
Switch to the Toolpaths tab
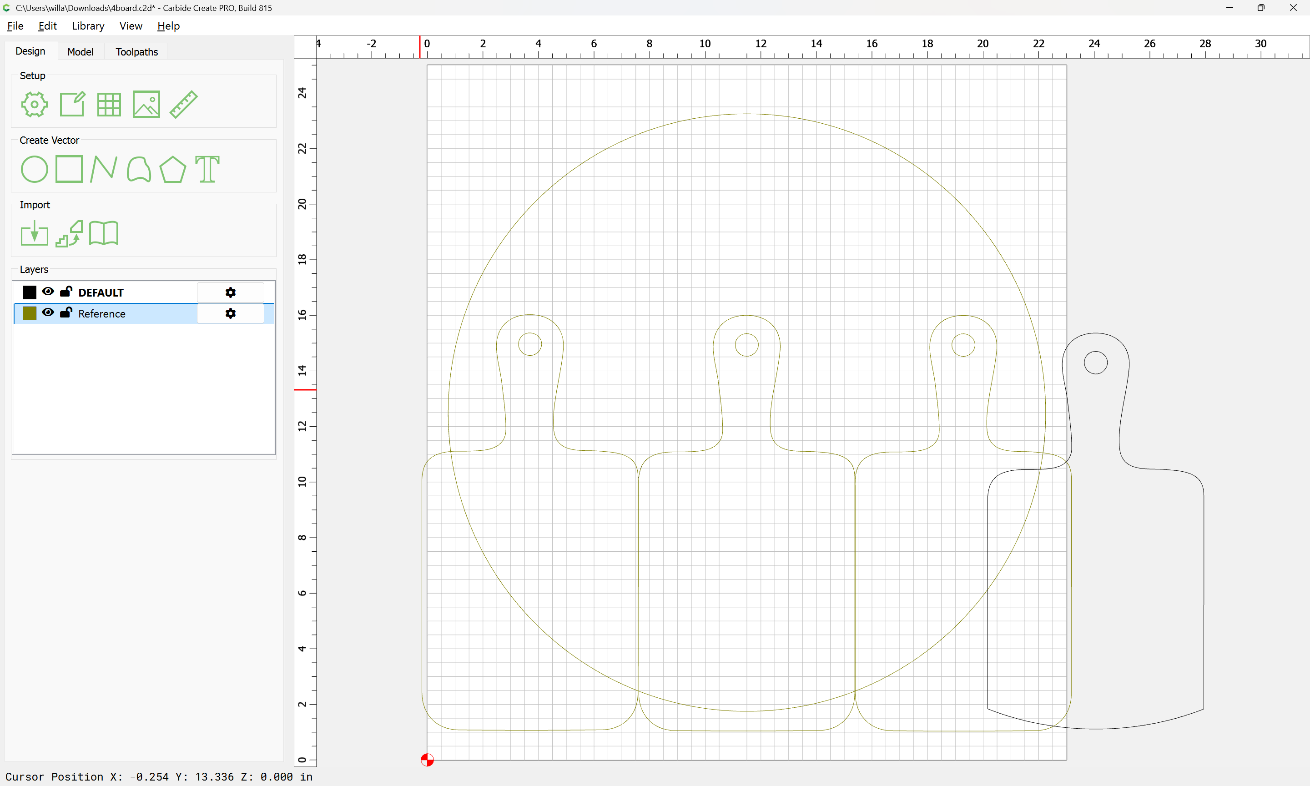pos(136,52)
